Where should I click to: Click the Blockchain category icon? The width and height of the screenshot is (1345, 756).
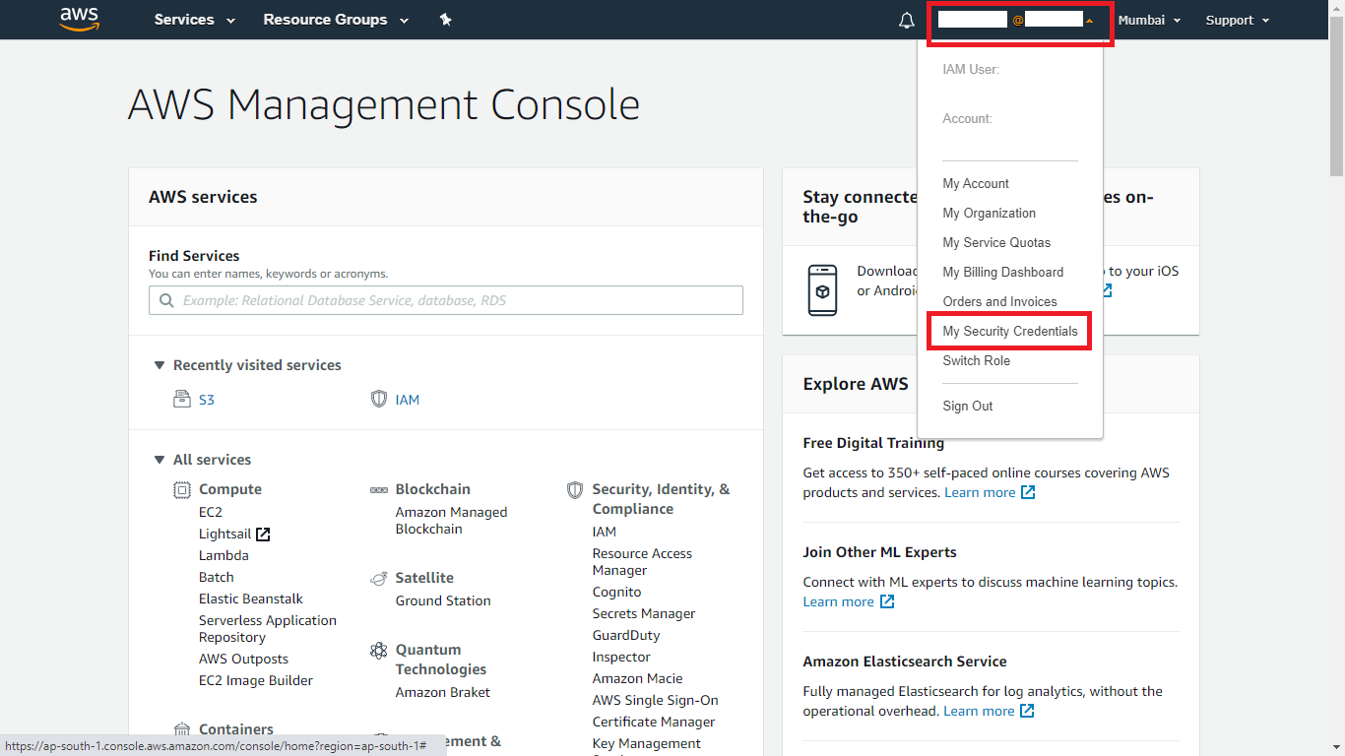378,489
